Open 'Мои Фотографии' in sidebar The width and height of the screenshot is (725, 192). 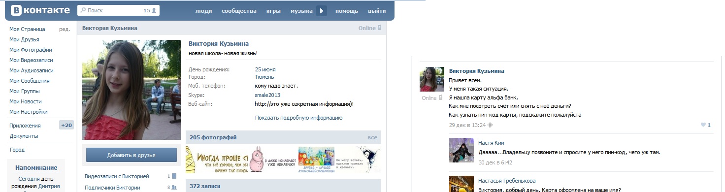[31, 50]
